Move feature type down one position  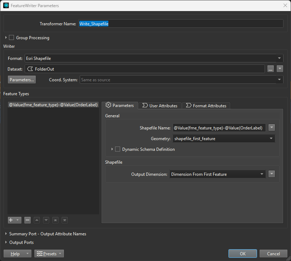46,220
